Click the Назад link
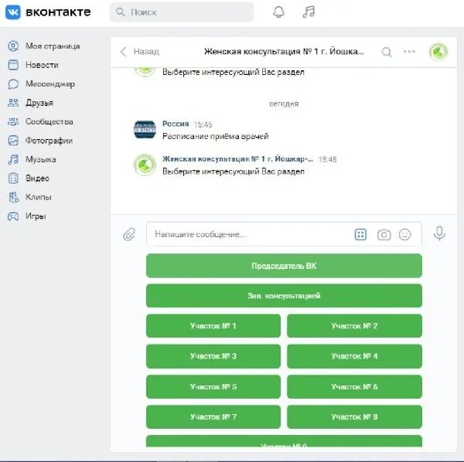 [146, 52]
